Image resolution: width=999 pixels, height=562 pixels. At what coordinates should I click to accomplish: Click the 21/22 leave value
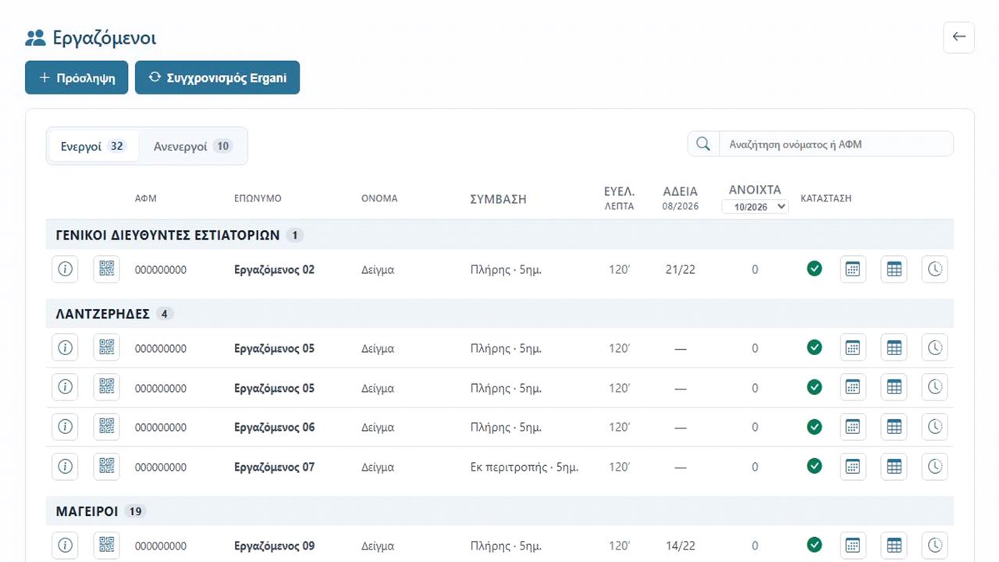tap(681, 270)
